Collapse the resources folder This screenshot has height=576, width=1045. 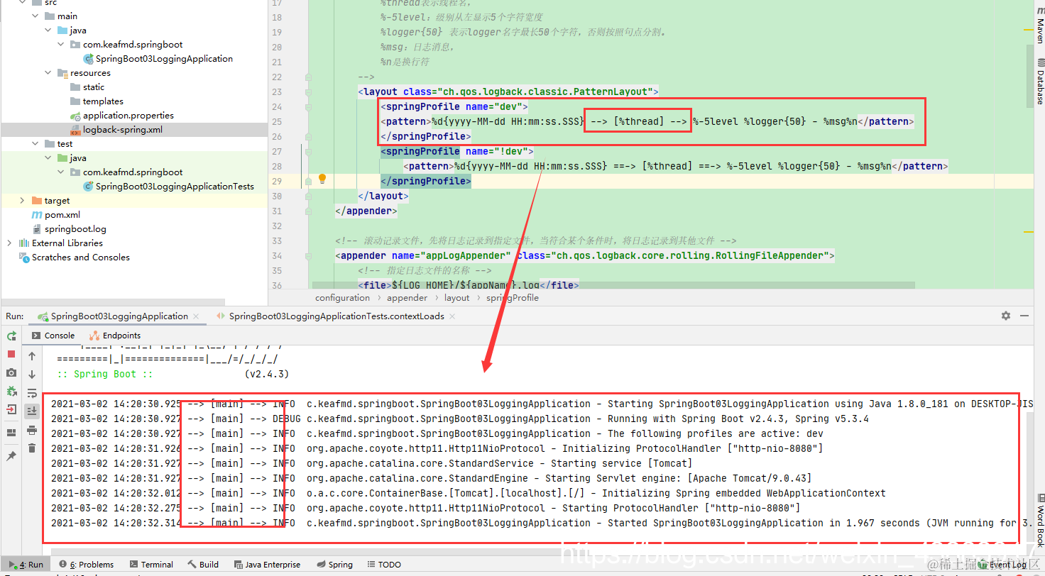pos(48,72)
